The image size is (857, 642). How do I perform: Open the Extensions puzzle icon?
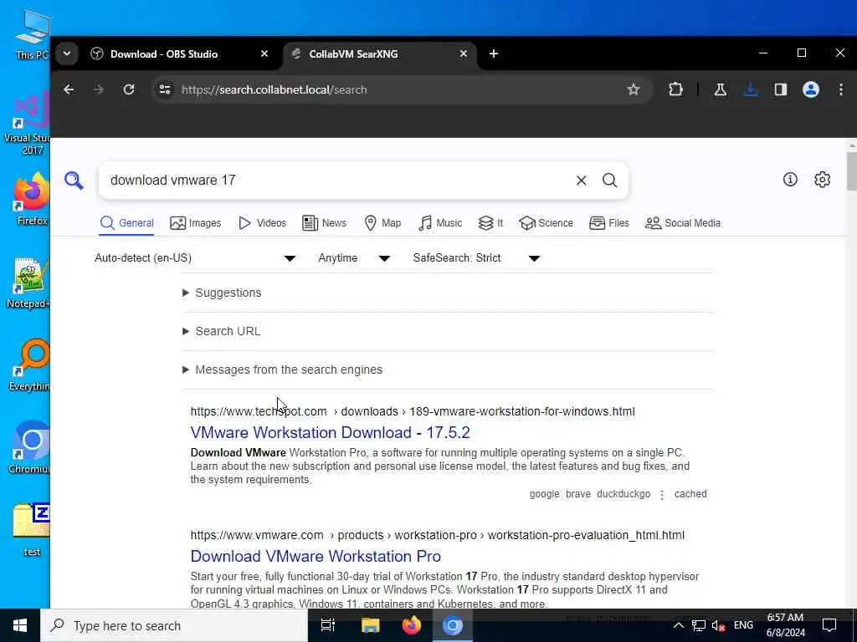(676, 89)
